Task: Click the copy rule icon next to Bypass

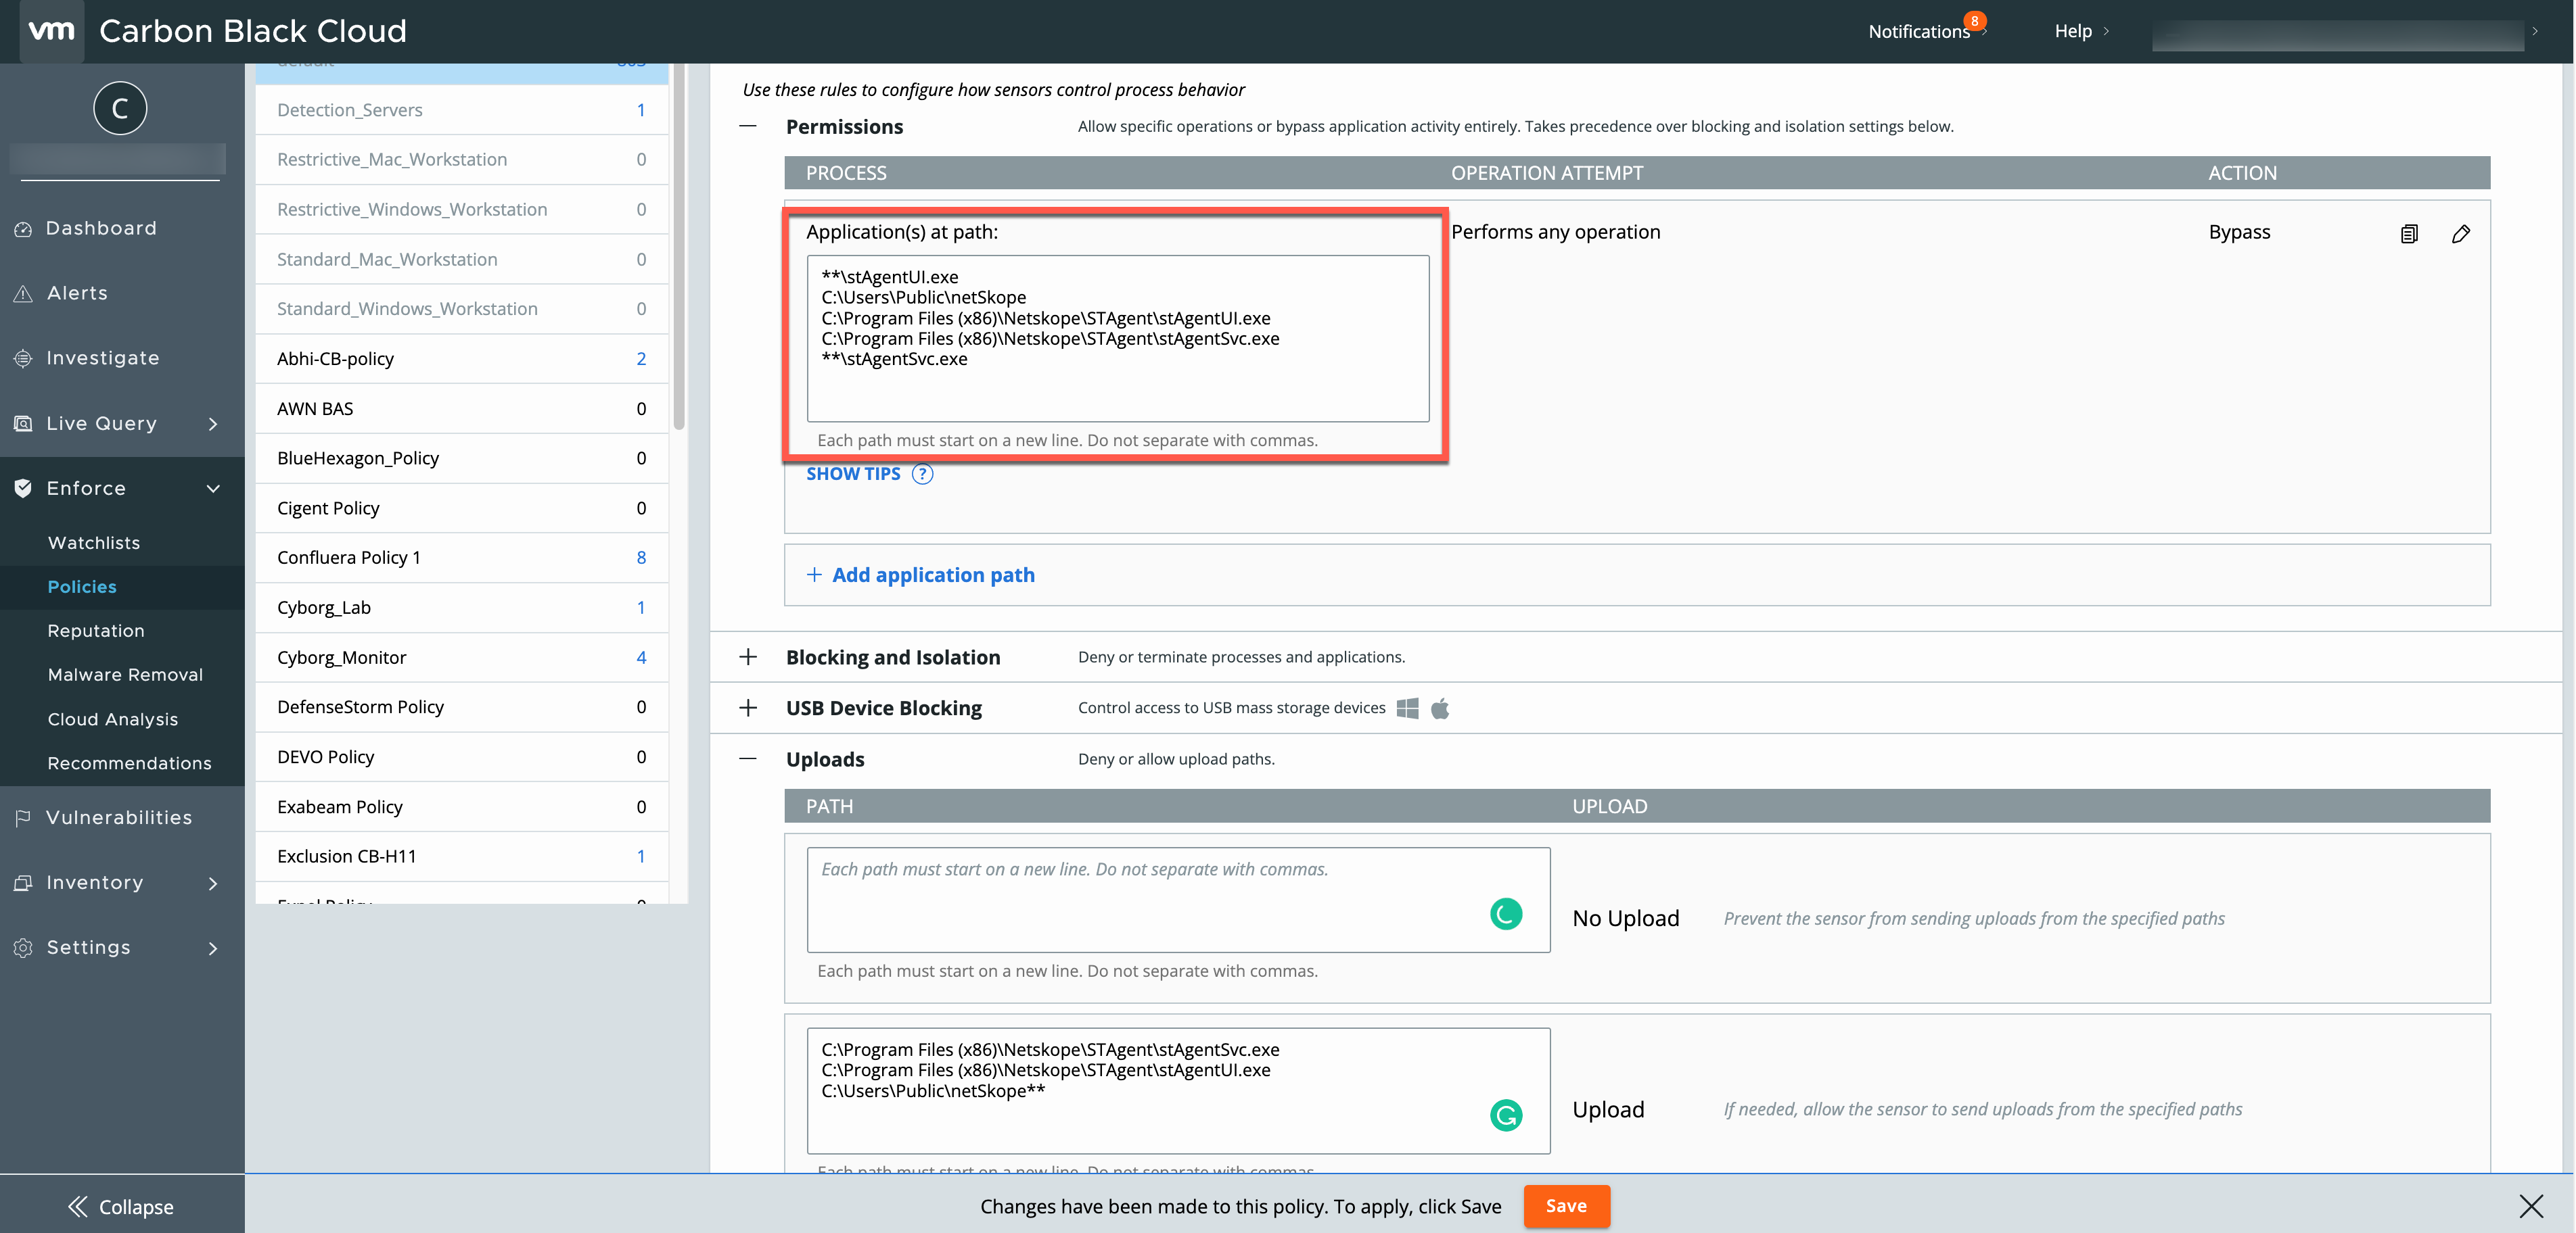Action: click(x=2409, y=234)
